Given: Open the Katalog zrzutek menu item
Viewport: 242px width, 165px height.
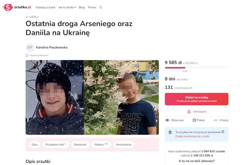Looking at the screenshot, I should (x=46, y=7).
